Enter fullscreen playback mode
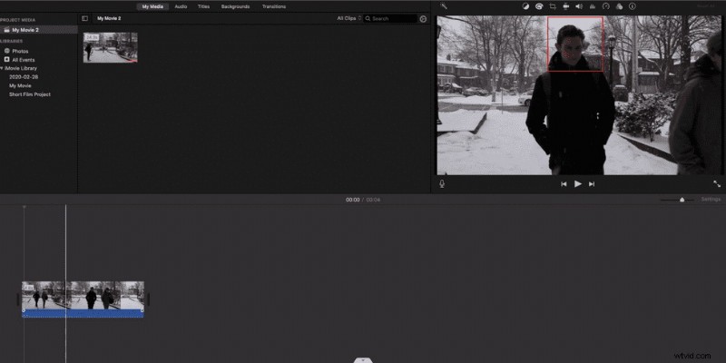Screen dimensions: 726x363 (x=717, y=184)
